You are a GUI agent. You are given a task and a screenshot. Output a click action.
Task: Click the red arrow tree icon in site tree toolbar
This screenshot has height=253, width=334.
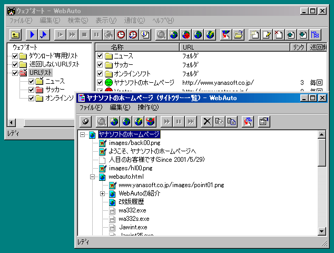point(248,122)
